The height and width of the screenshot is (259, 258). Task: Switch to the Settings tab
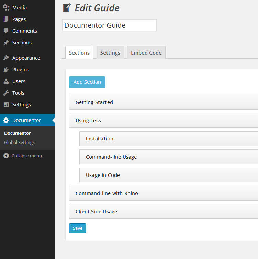pos(110,53)
